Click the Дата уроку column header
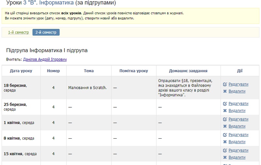 (x=21, y=71)
